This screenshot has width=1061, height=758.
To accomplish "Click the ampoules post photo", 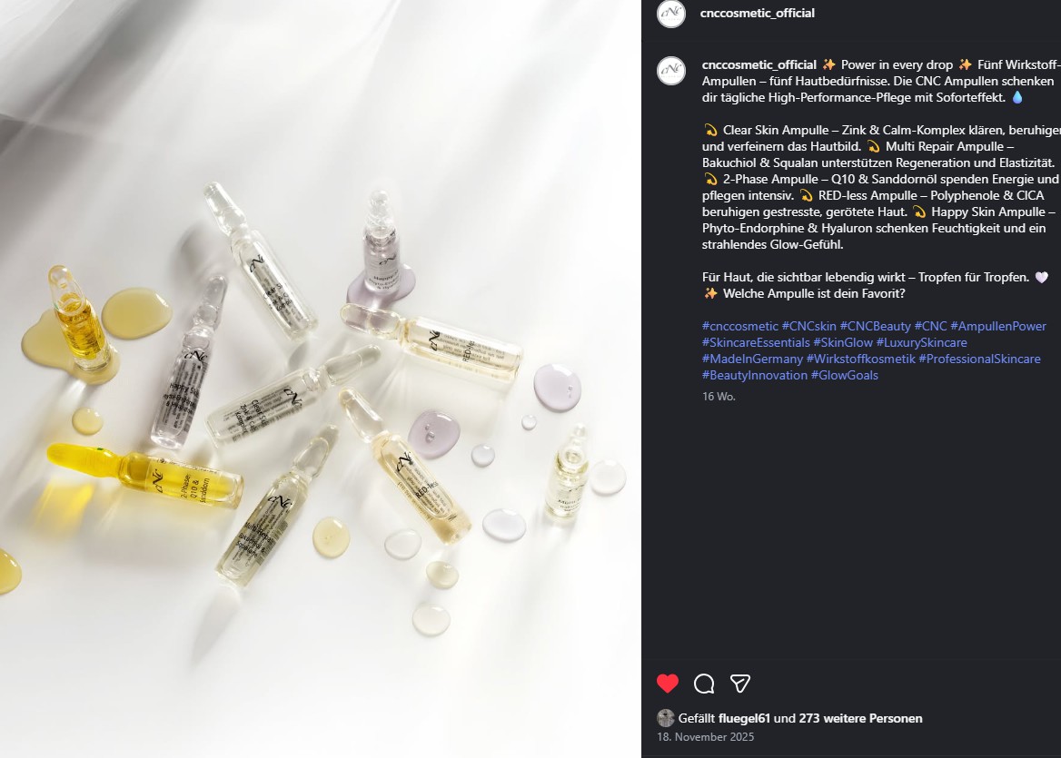I will pyautogui.click(x=320, y=379).
